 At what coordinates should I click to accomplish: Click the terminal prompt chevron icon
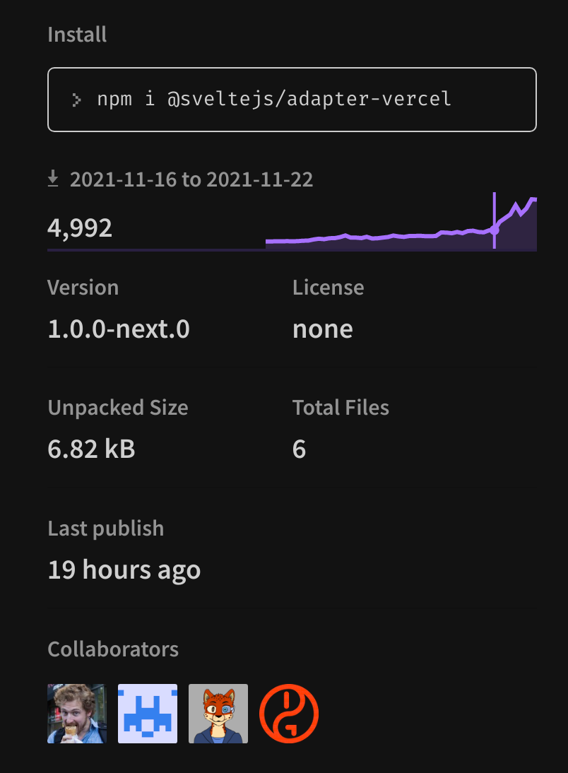(x=76, y=100)
